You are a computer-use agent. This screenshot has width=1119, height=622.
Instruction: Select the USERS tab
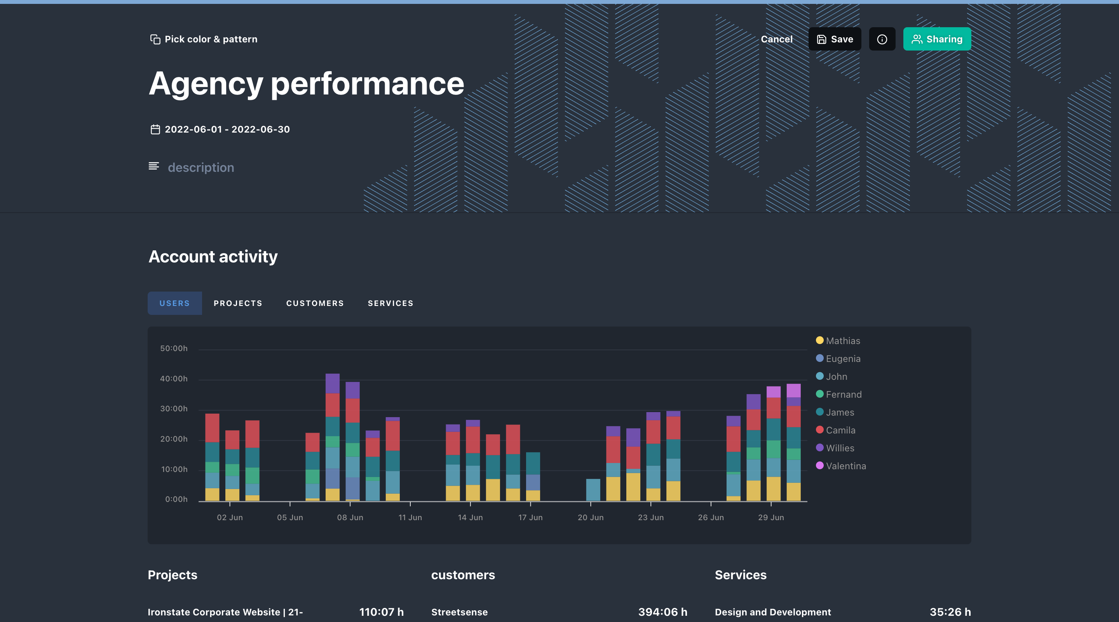(x=174, y=303)
